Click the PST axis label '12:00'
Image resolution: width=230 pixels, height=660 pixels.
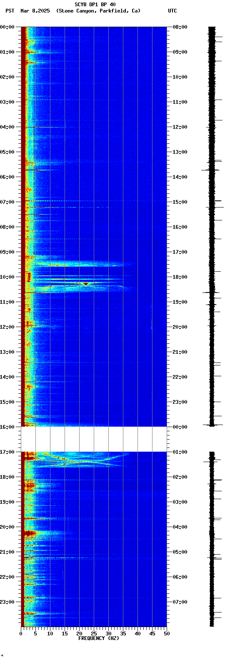[7, 327]
